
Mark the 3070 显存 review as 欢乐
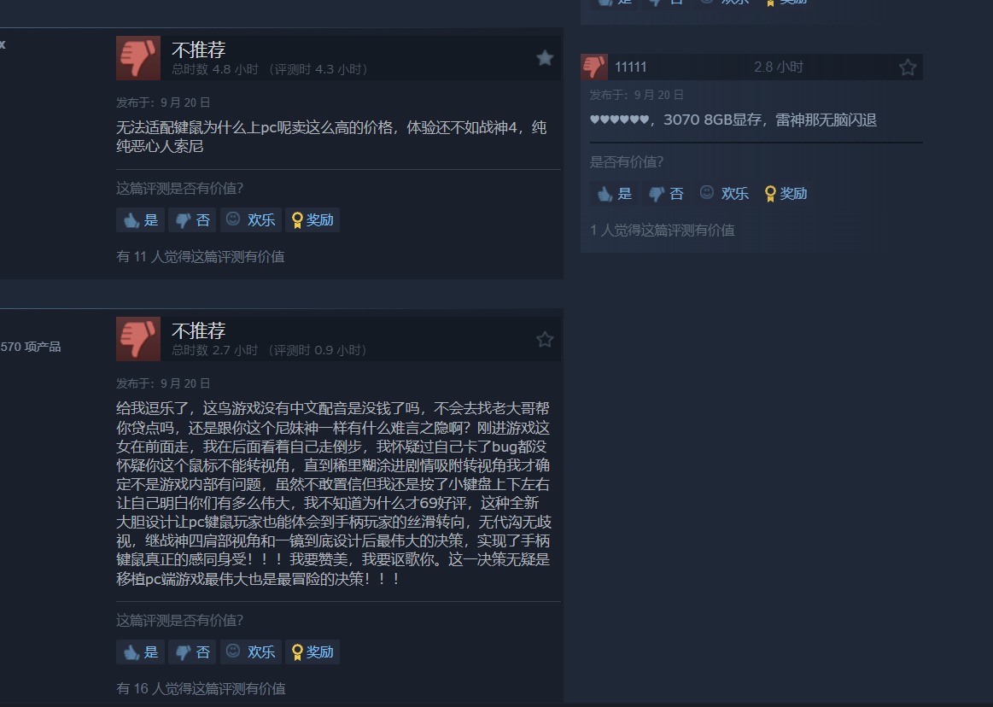pos(725,193)
